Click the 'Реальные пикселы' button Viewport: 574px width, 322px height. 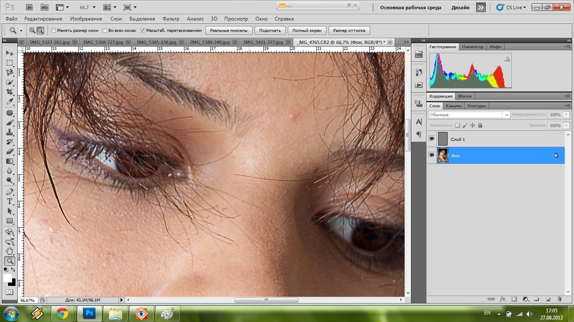tap(229, 31)
